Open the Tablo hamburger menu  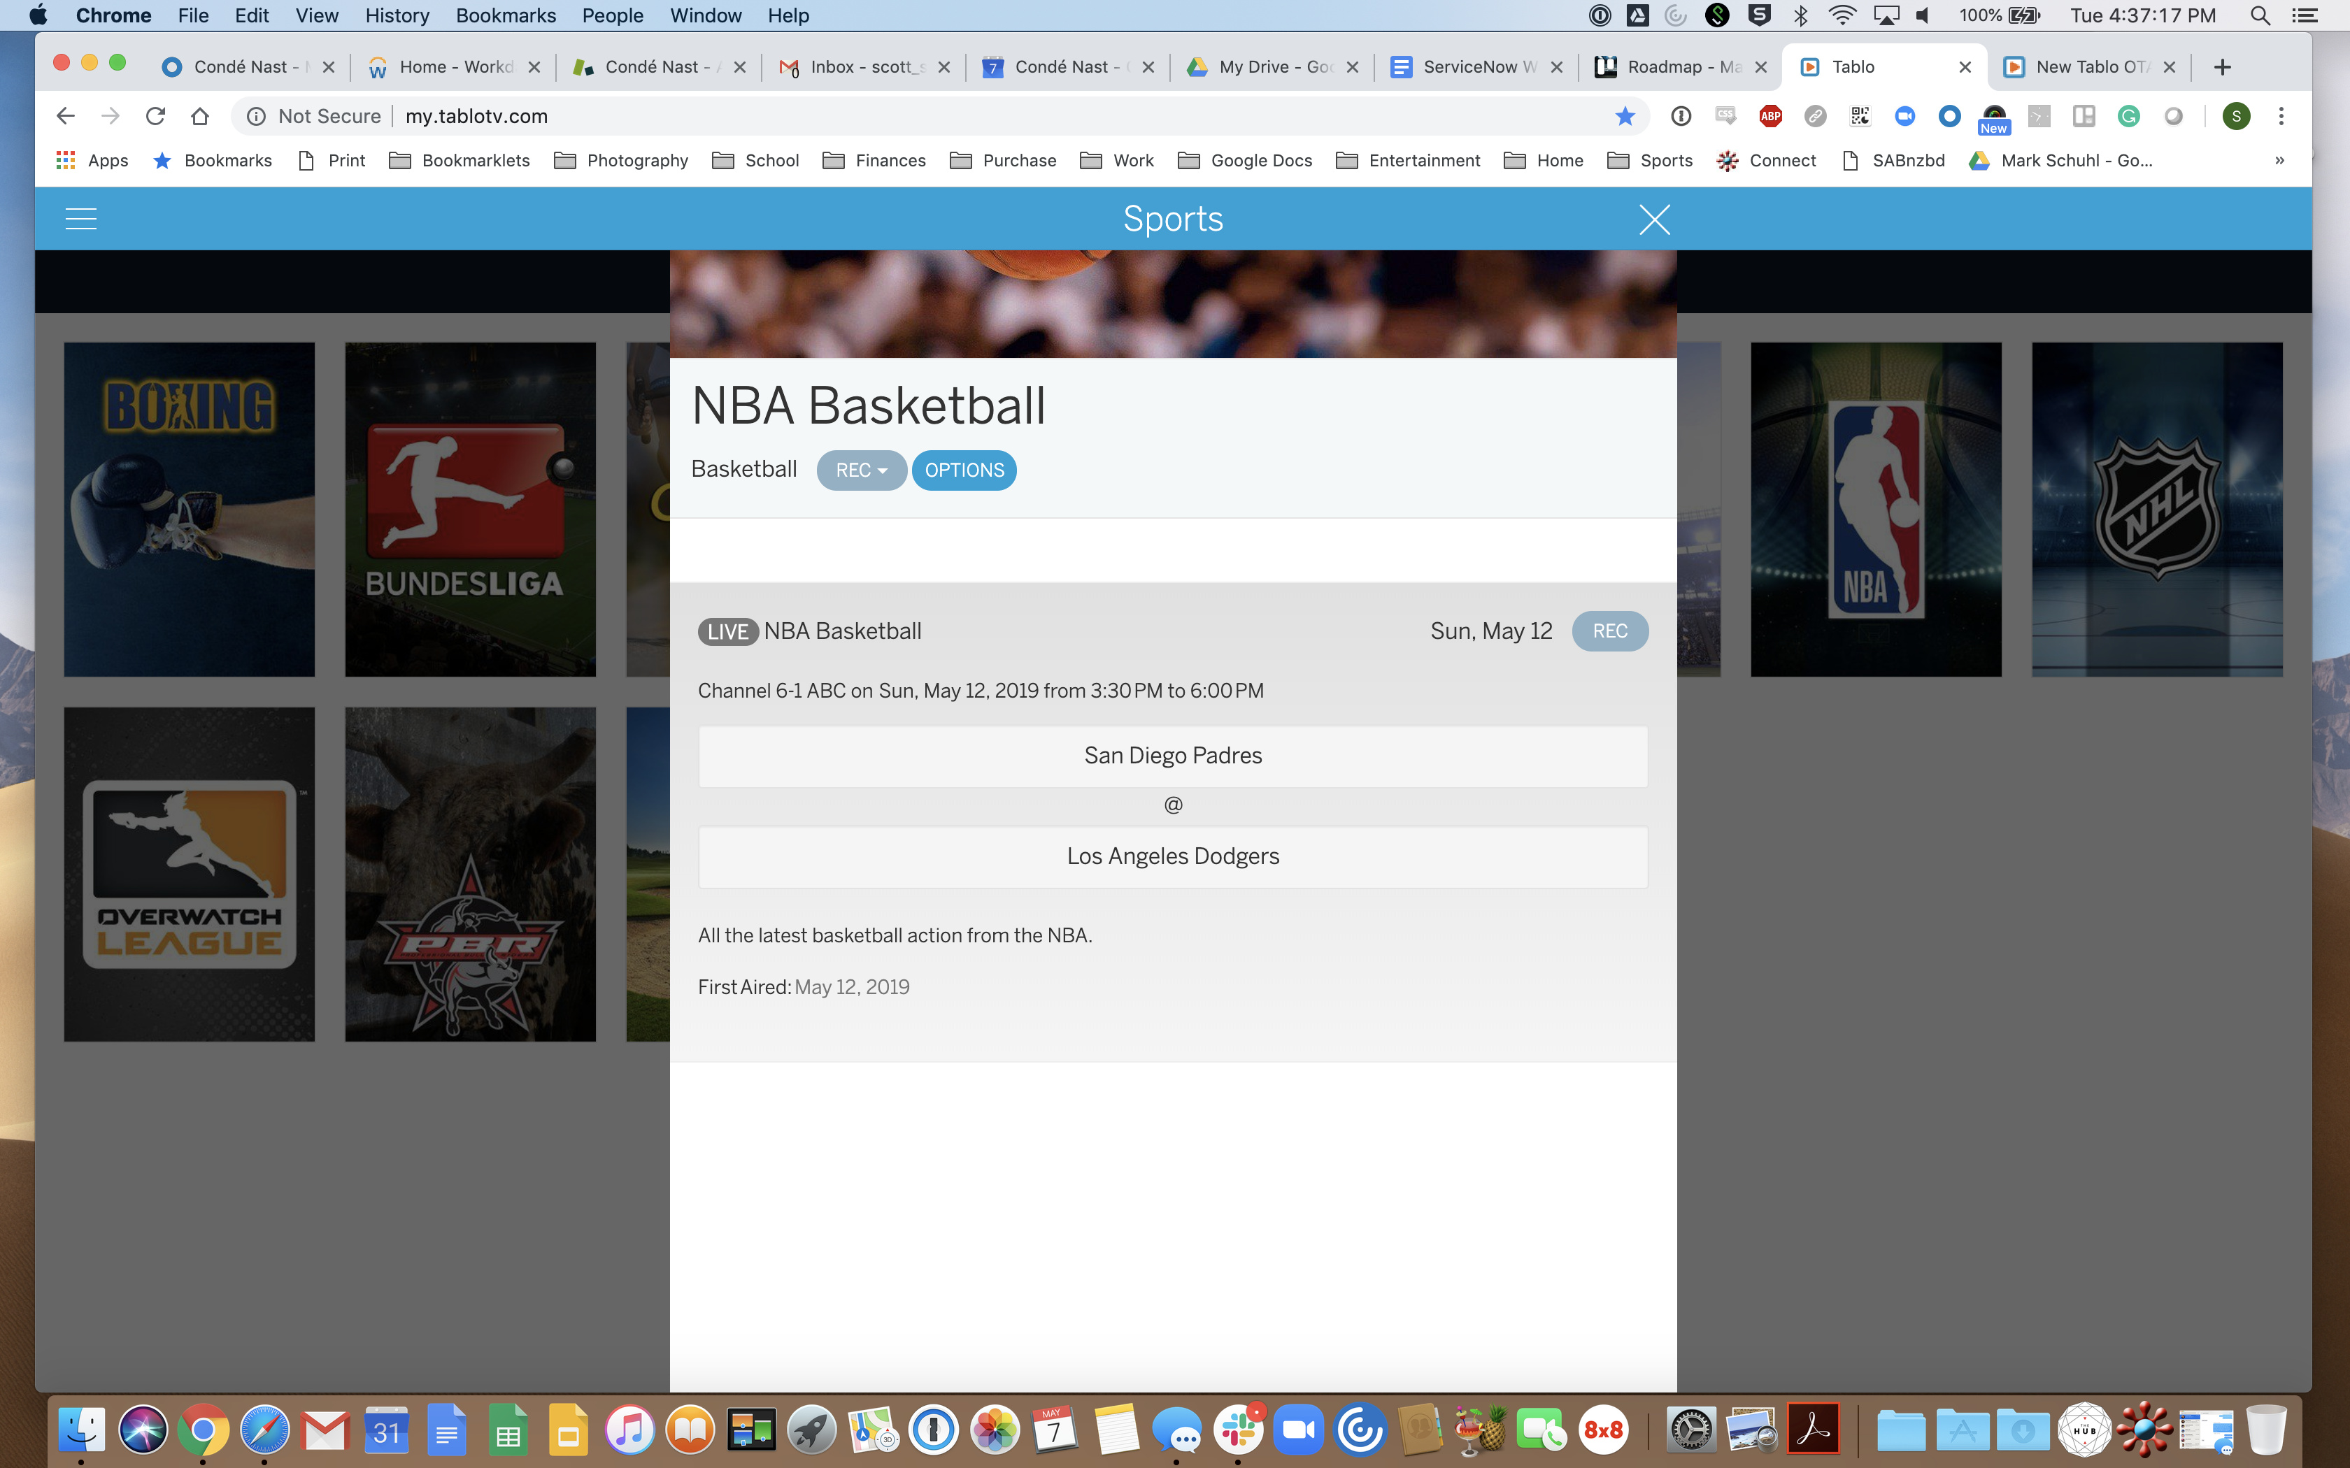pos(80,220)
